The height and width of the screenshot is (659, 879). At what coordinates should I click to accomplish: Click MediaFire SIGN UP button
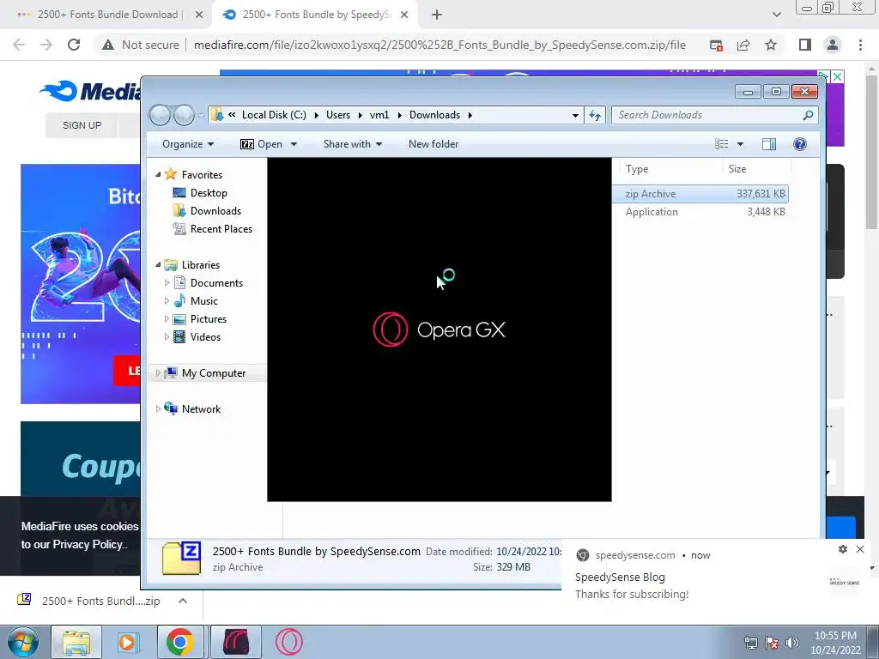click(x=82, y=125)
